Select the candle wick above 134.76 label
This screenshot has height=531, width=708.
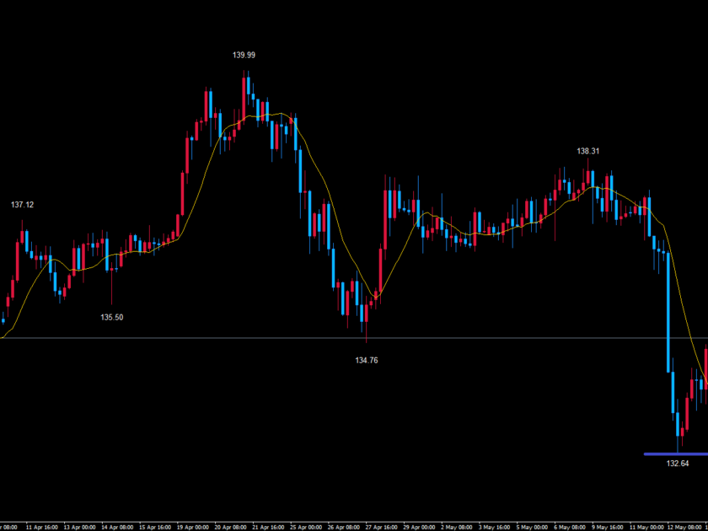tap(367, 333)
